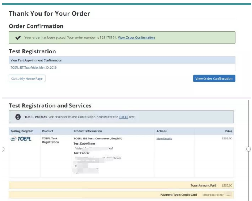252x201 pixels.
Task: Select the $205.00 total amount value
Action: click(x=227, y=185)
